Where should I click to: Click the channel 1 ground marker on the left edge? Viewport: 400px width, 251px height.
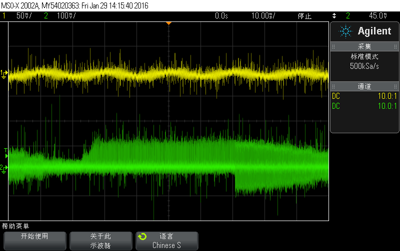click(x=4, y=74)
